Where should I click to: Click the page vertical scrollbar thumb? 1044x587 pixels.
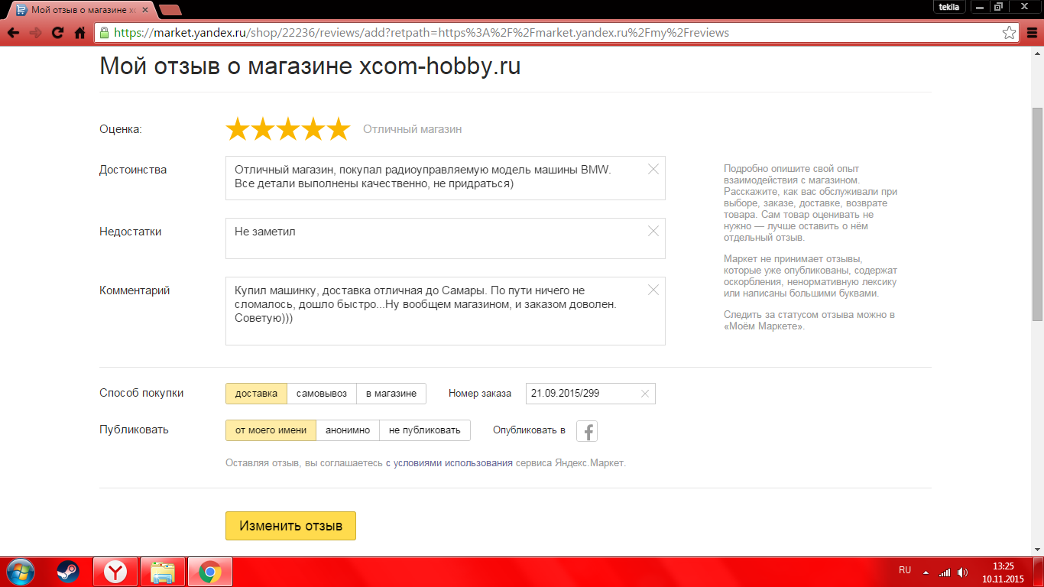(1037, 214)
